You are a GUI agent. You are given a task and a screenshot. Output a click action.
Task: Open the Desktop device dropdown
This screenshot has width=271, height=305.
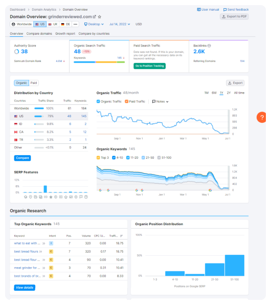94,24
